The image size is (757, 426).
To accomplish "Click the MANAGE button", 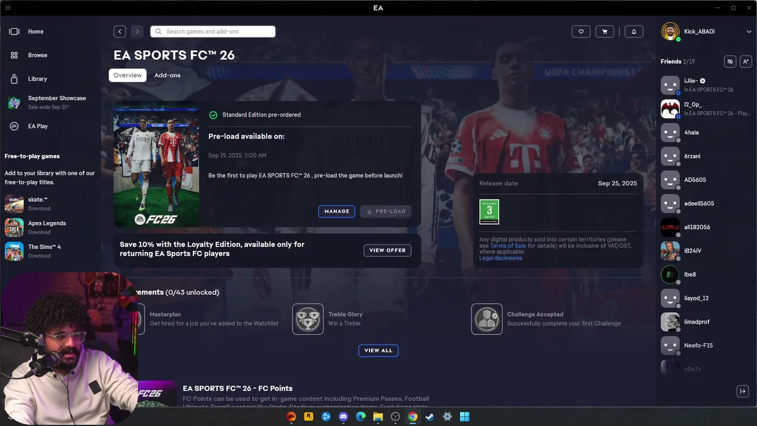I will [x=337, y=211].
